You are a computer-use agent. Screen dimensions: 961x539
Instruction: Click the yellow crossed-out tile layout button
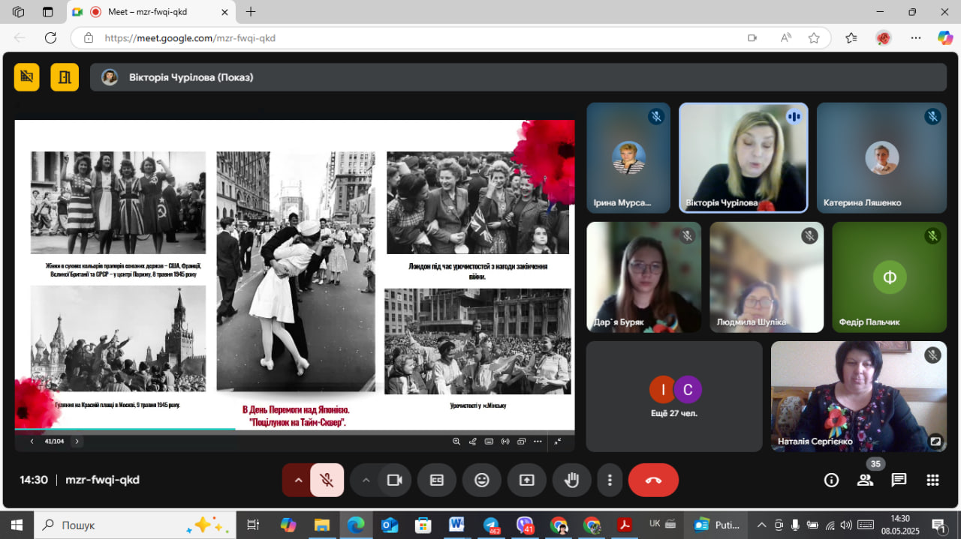(x=27, y=77)
